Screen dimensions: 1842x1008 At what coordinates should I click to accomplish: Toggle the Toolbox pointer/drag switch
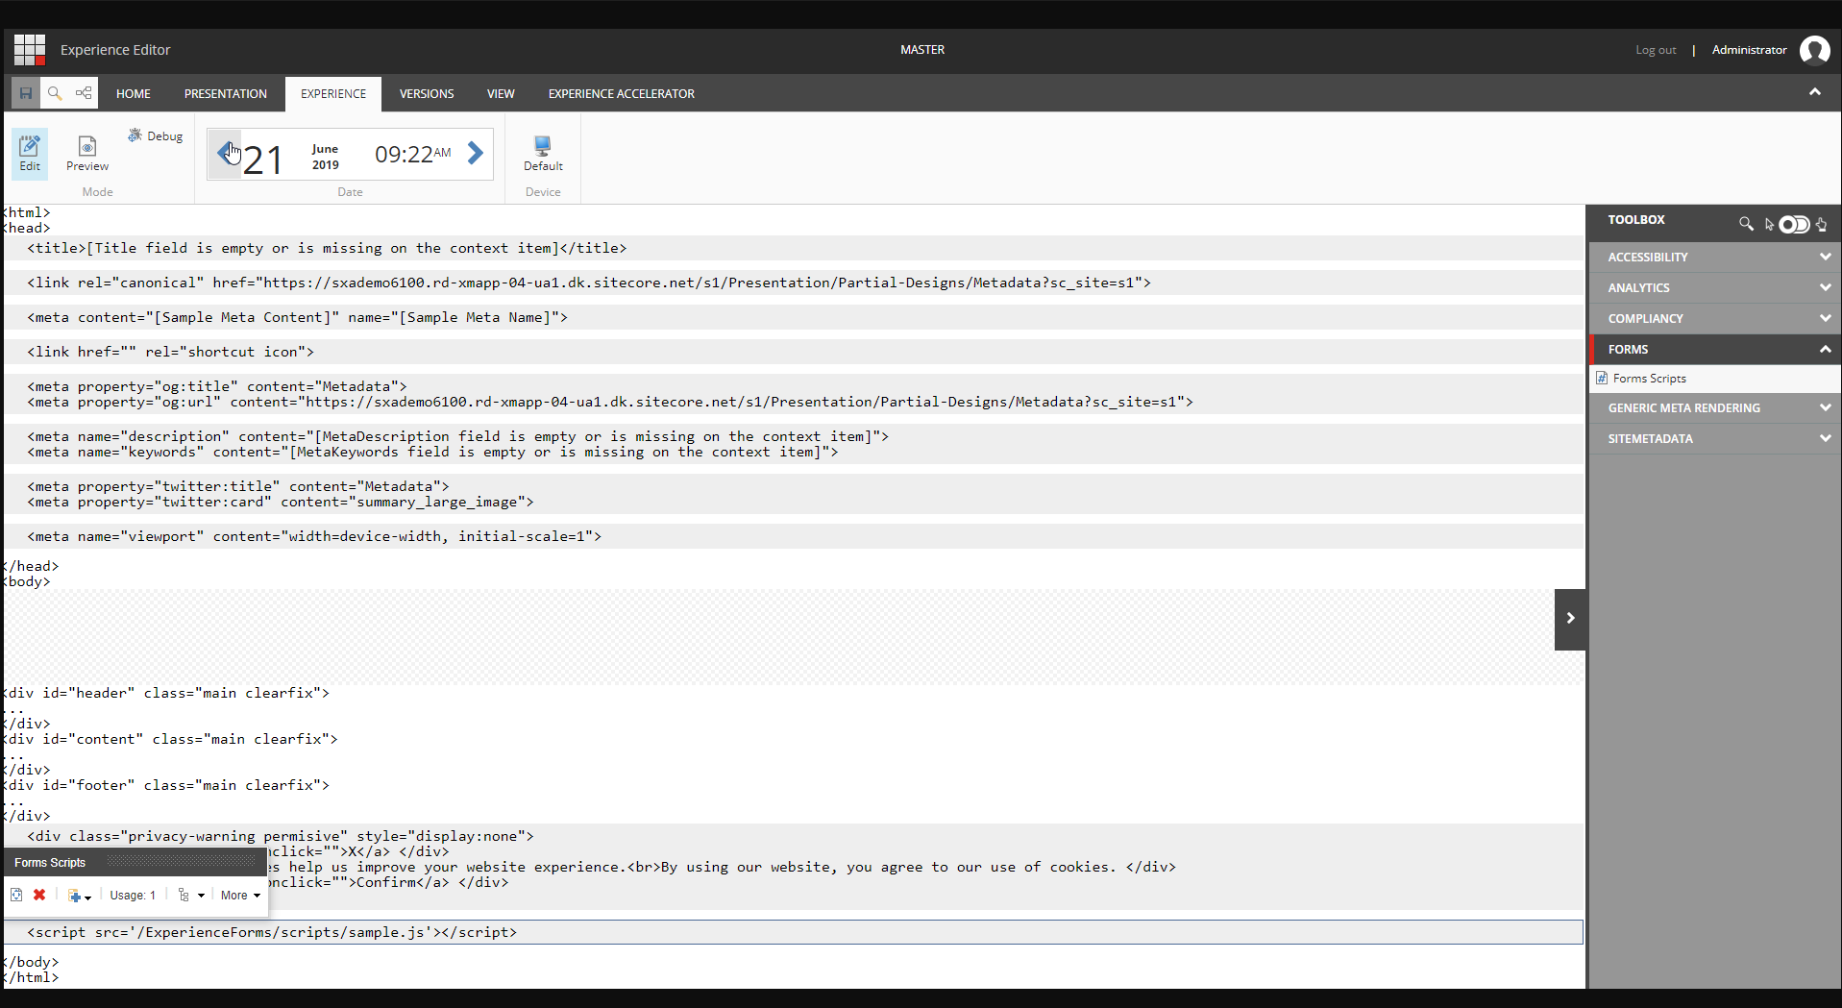[x=1794, y=225]
